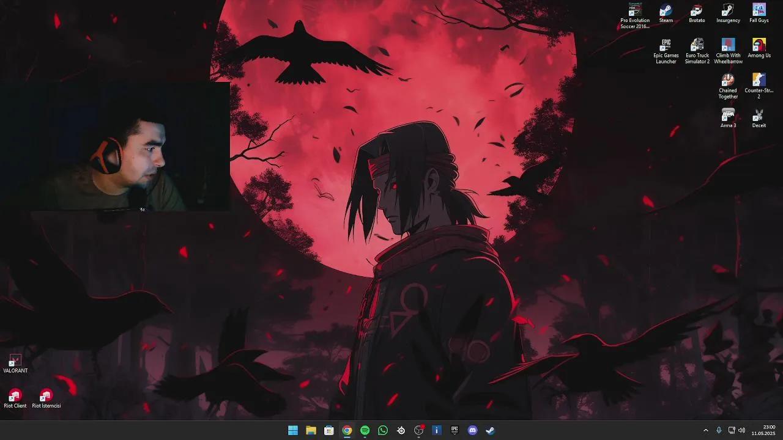
Task: Open WhatsApp from the taskbar
Action: 383,430
